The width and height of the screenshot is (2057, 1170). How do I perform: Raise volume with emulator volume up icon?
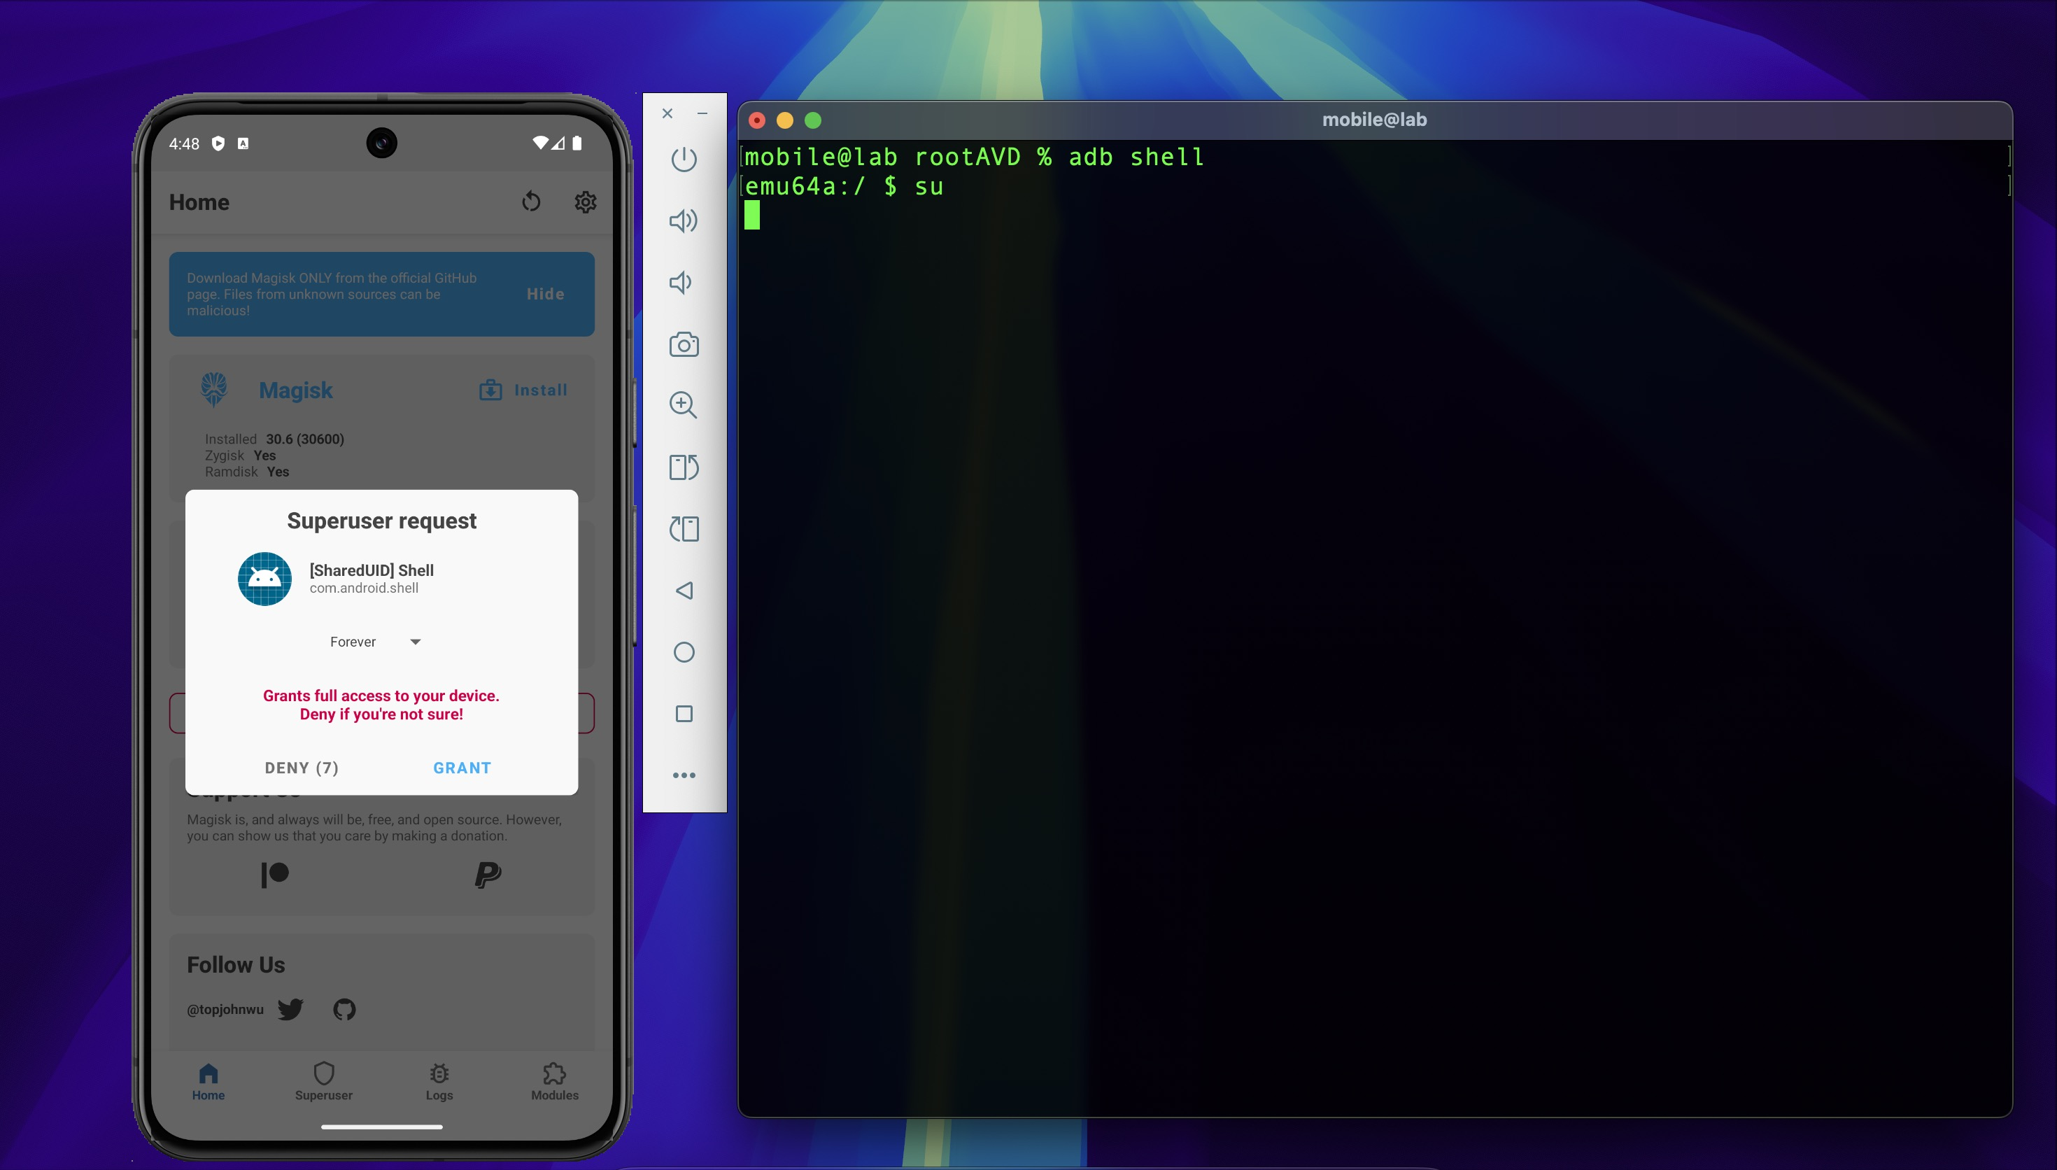pos(684,220)
